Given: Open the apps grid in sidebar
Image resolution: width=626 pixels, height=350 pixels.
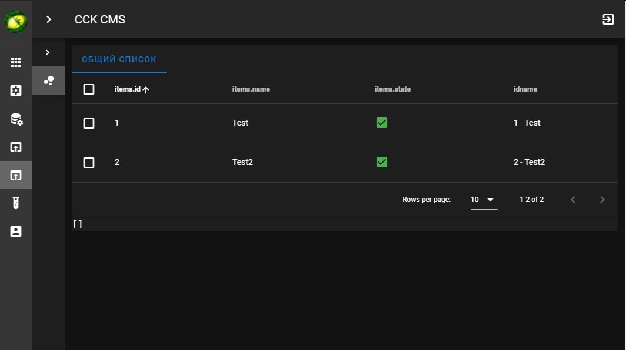Looking at the screenshot, I should 16,62.
